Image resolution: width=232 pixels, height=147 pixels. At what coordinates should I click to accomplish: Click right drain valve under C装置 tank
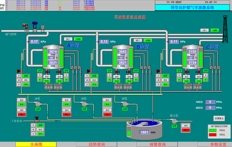[198, 72]
